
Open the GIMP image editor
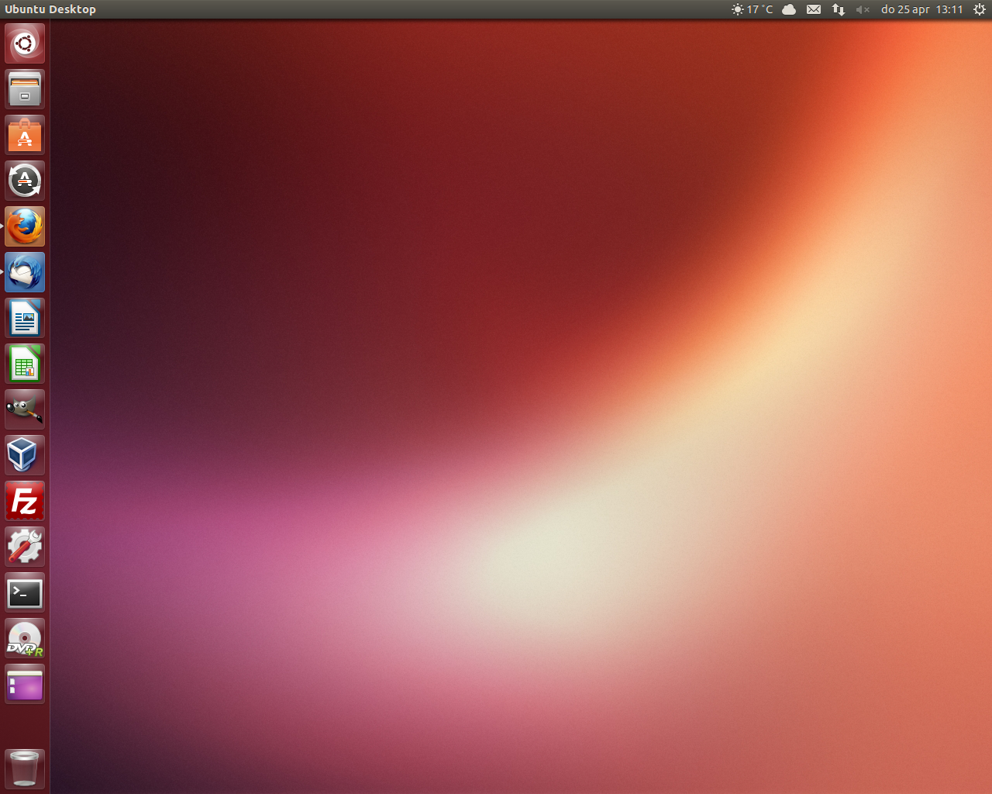click(24, 409)
